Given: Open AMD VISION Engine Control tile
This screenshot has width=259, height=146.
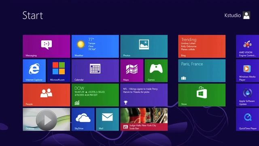Looking at the screenshot, I should click(247, 46).
